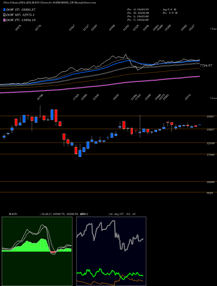The height and width of the screenshot is (286, 217).
Task: Select the 'DOW PT: 11094.13' legend text
Action: tap(21, 20)
